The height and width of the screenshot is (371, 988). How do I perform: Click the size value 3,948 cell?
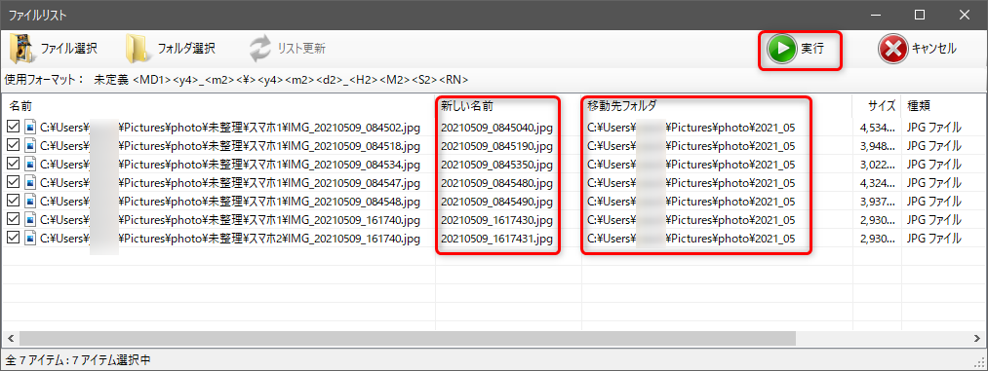pyautogui.click(x=877, y=146)
